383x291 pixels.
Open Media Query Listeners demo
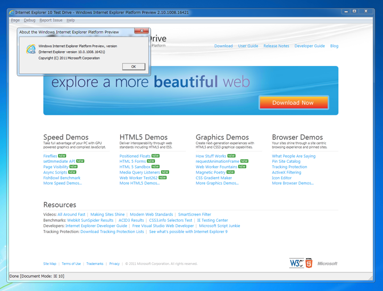[x=139, y=172]
